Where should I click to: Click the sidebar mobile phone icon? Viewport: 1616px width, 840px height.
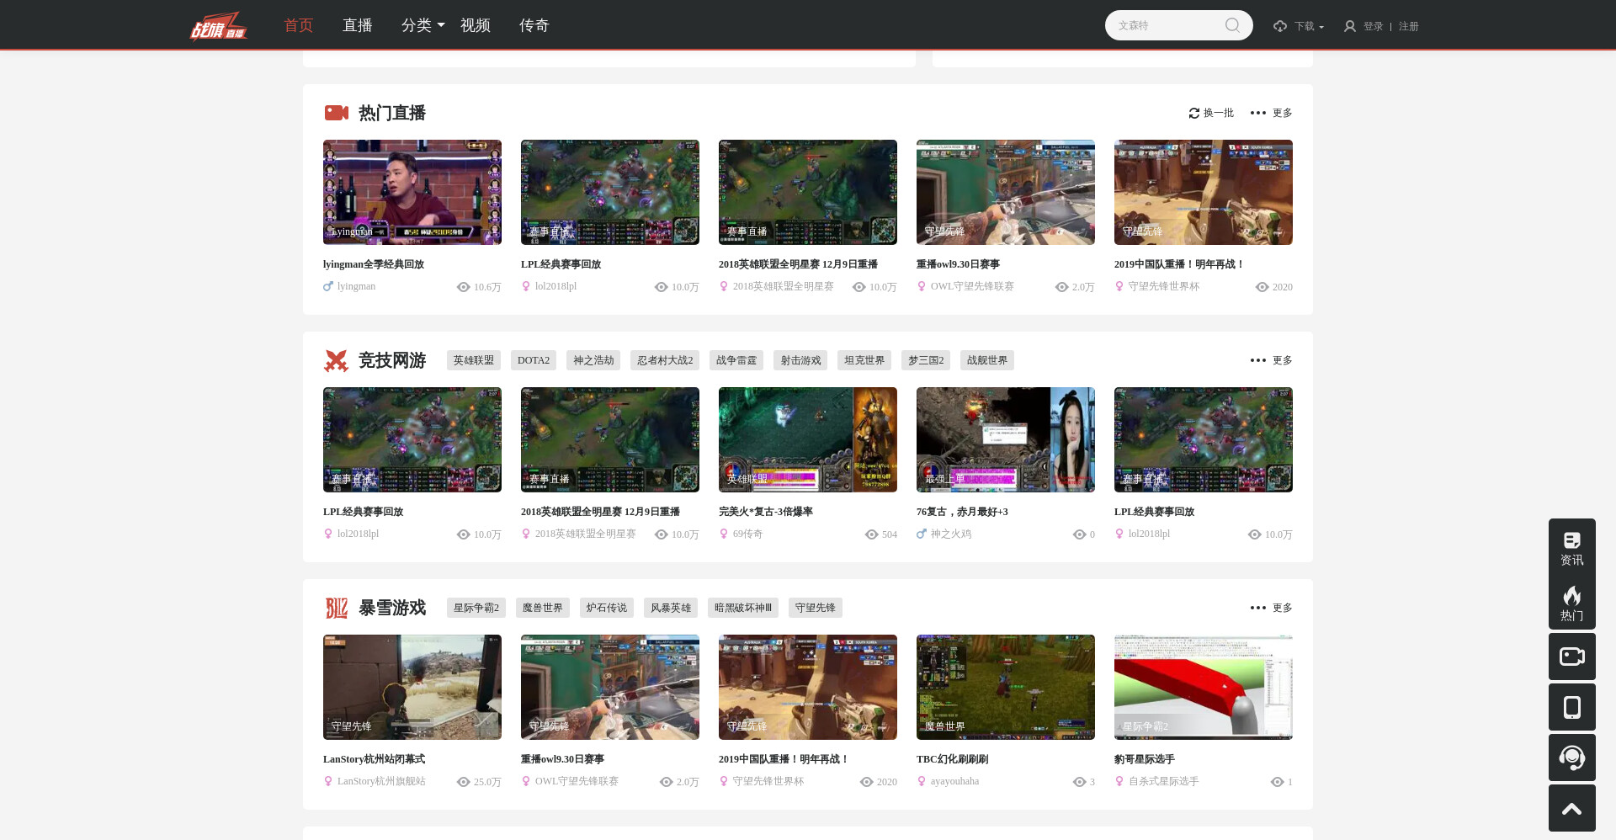point(1571,707)
